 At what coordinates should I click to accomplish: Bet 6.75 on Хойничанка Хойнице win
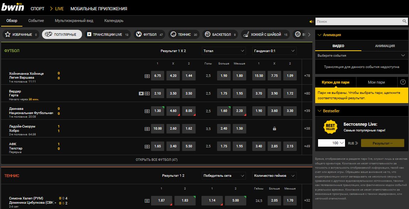157,76
